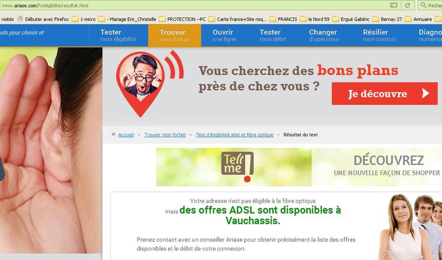Click the Je découvre button
The height and width of the screenshot is (260, 442).
click(384, 94)
